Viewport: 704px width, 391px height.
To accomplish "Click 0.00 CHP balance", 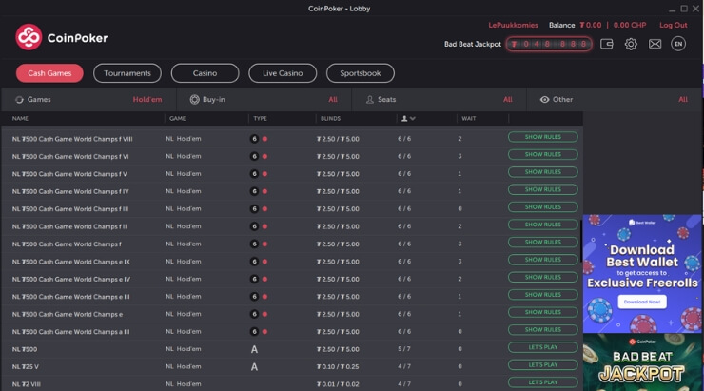I will click(630, 25).
